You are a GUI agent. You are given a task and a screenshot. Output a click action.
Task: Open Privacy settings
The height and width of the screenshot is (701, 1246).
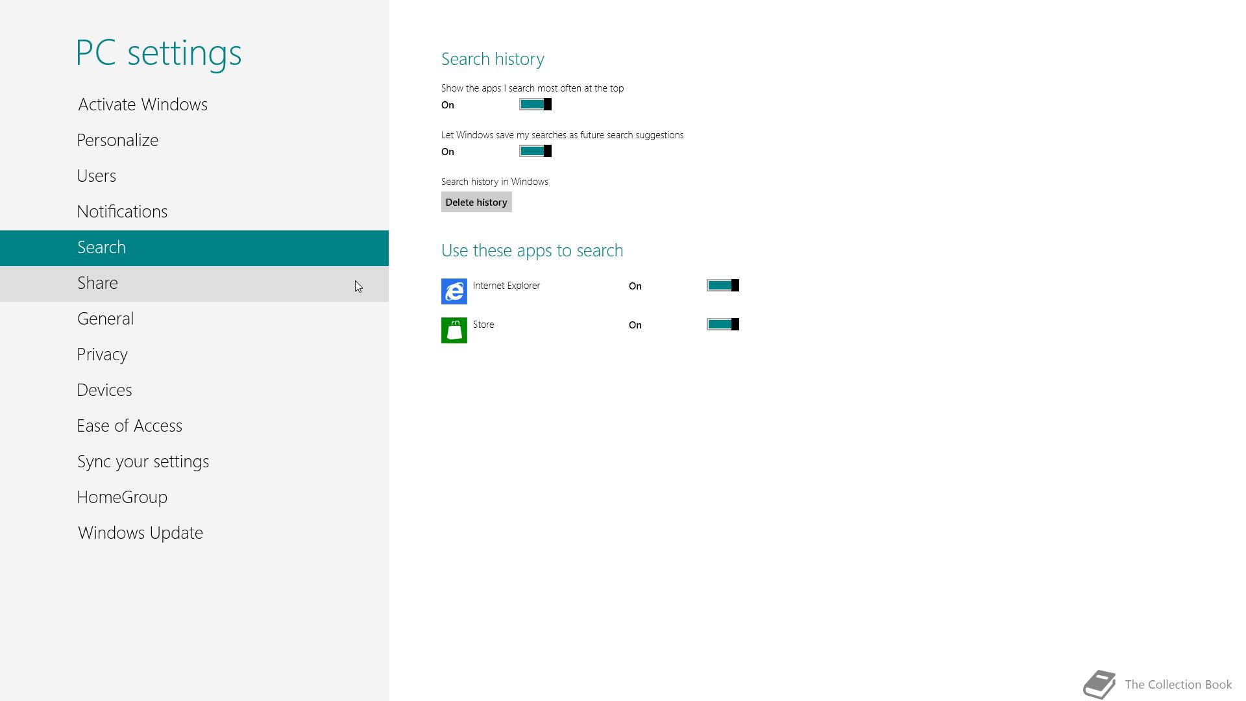point(103,354)
